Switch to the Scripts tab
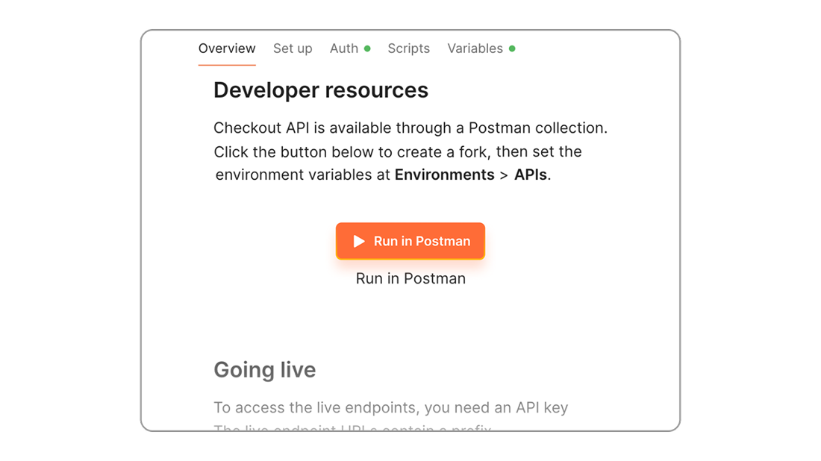This screenshot has width=821, height=461. pyautogui.click(x=408, y=48)
